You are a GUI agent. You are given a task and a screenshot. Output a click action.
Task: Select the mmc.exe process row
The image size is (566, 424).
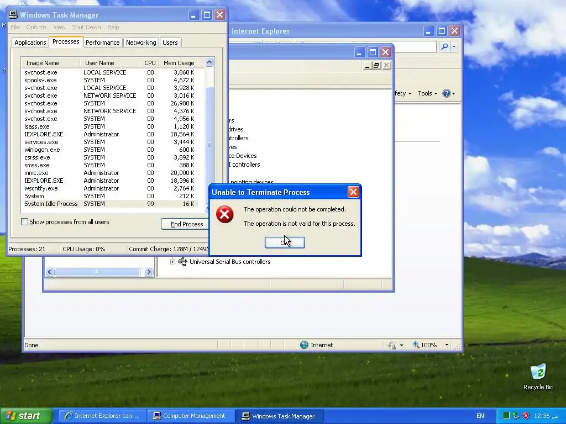[110, 173]
